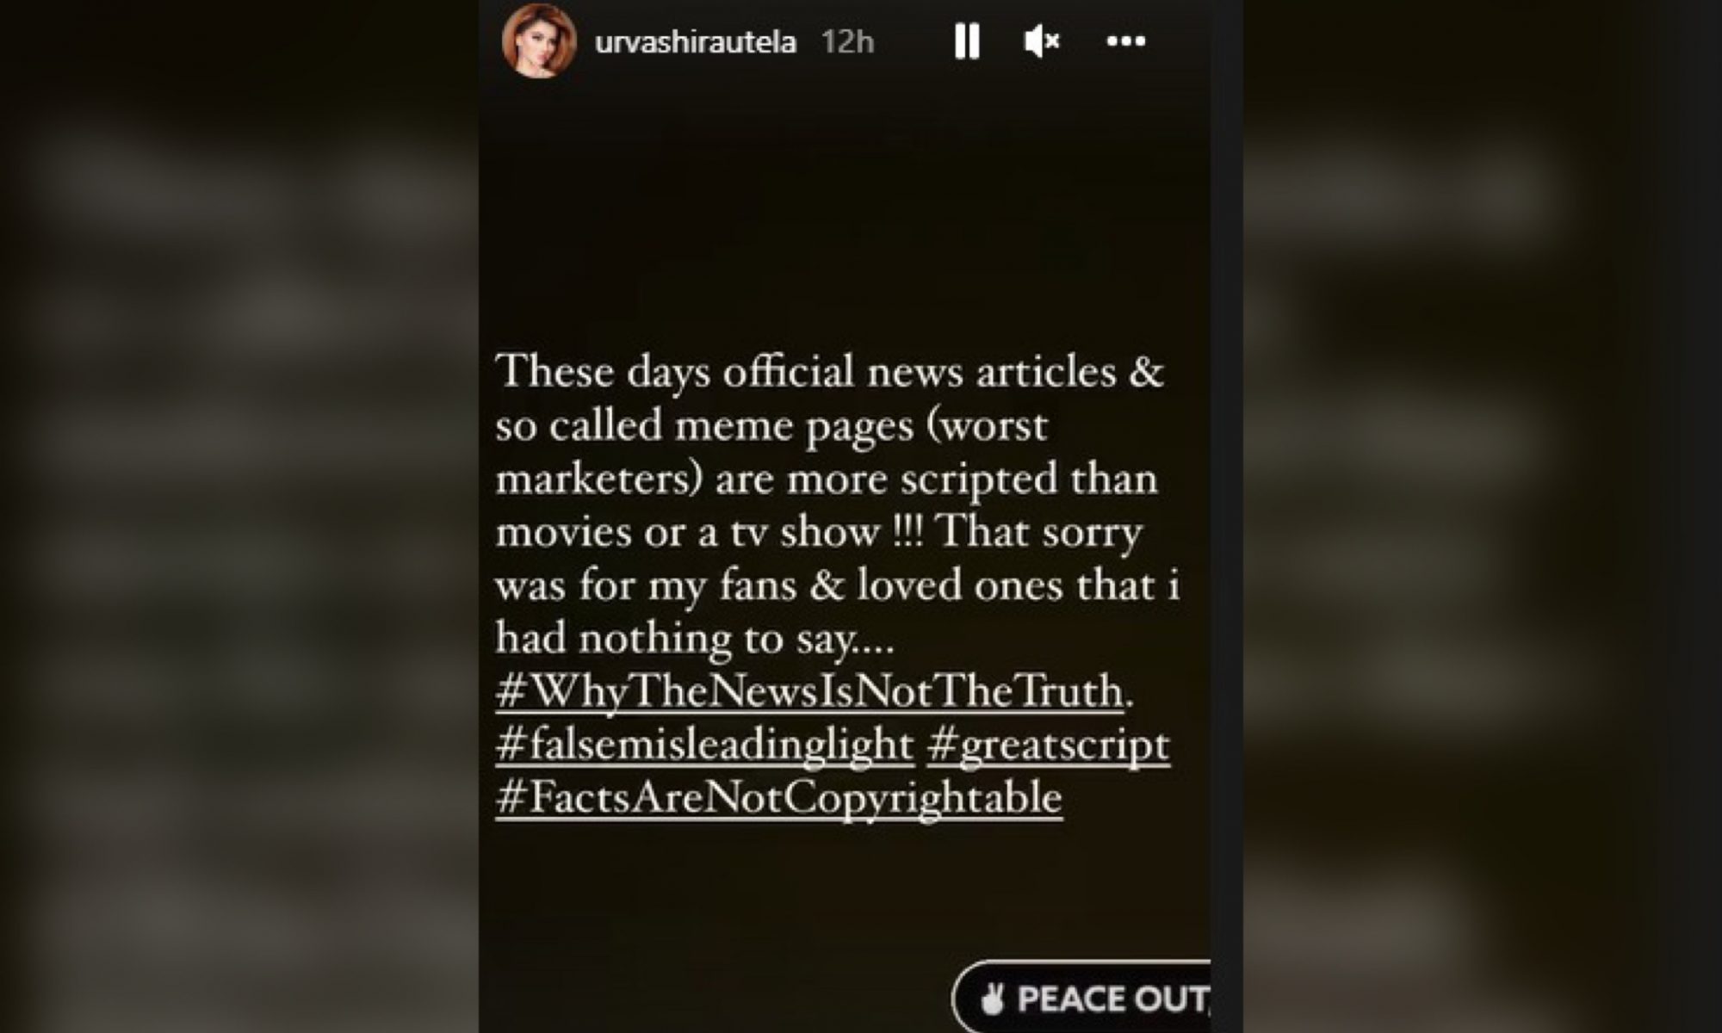1722x1033 pixels.
Task: Tap the 'movies or a tv show' line
Action: (819, 532)
